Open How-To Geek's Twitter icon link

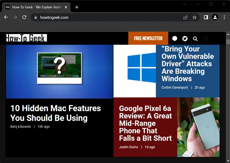point(185,38)
